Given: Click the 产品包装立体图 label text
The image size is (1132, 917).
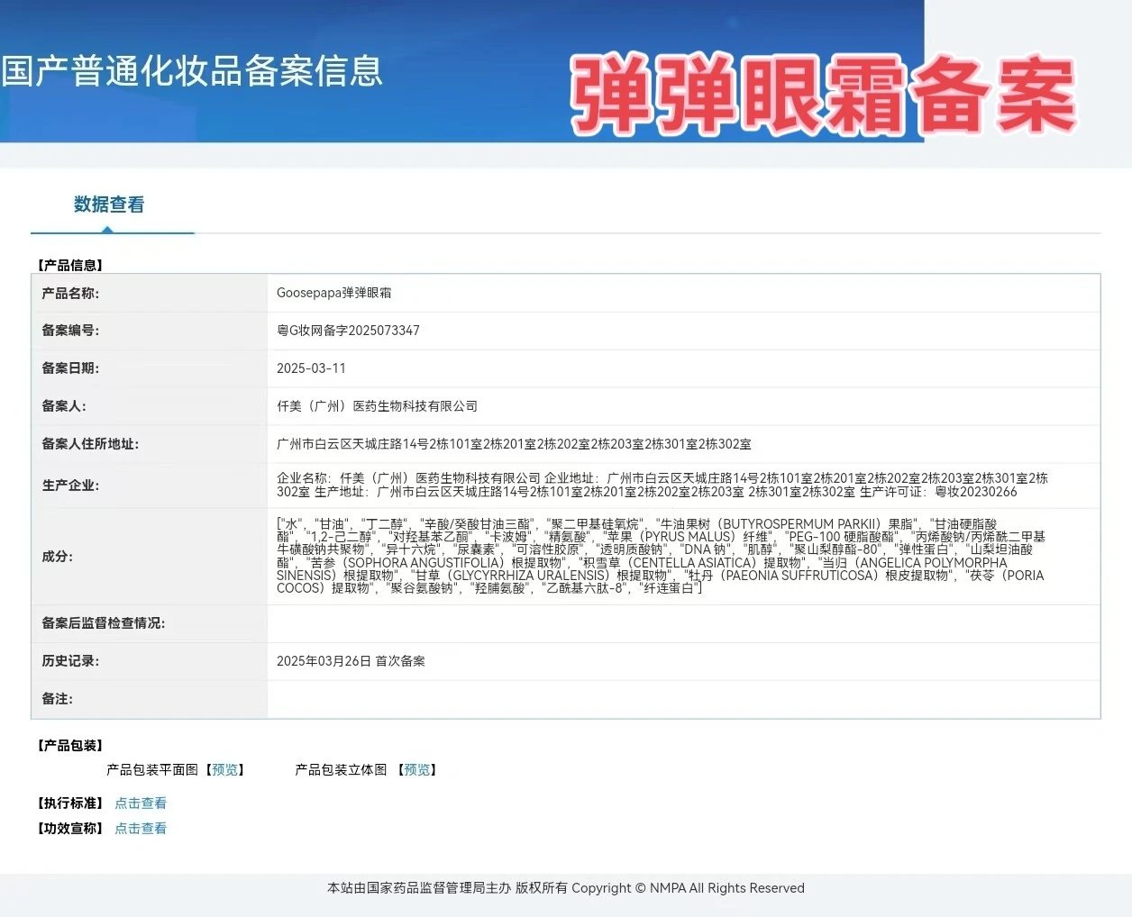Looking at the screenshot, I should 341,770.
